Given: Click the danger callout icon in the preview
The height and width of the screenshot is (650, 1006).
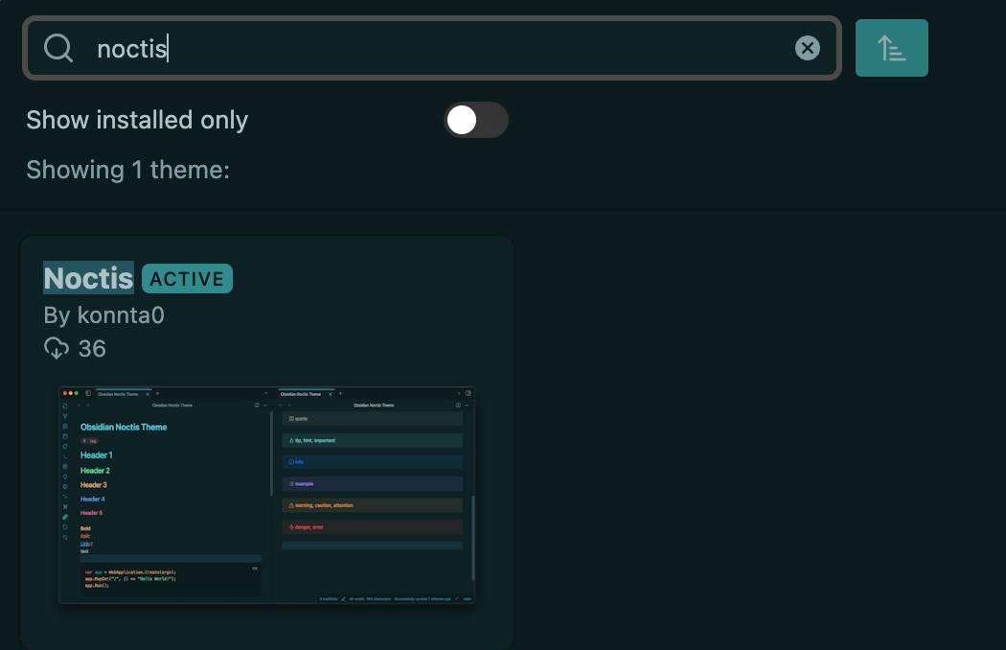Looking at the screenshot, I should [290, 527].
